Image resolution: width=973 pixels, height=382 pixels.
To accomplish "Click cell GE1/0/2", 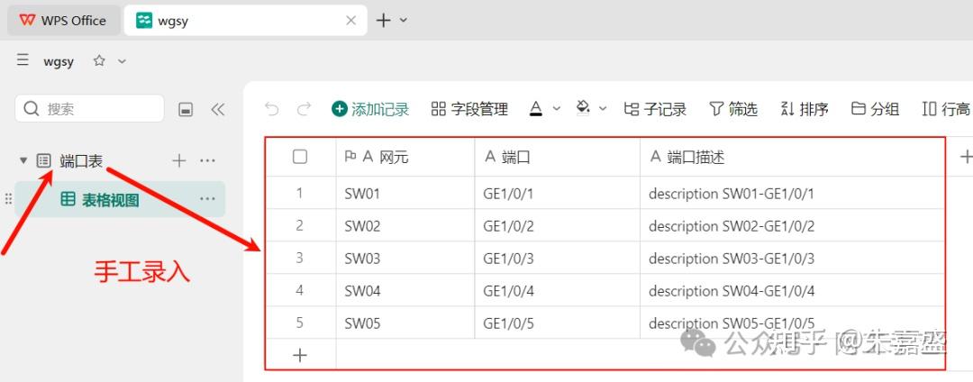I will [558, 226].
